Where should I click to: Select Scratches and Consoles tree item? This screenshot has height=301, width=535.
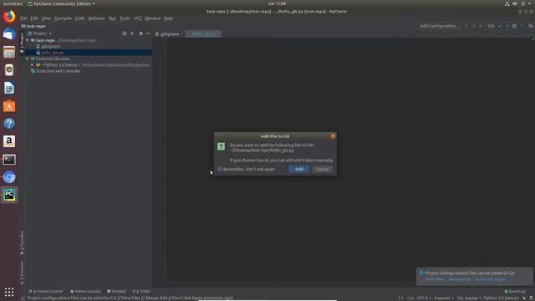pos(56,71)
